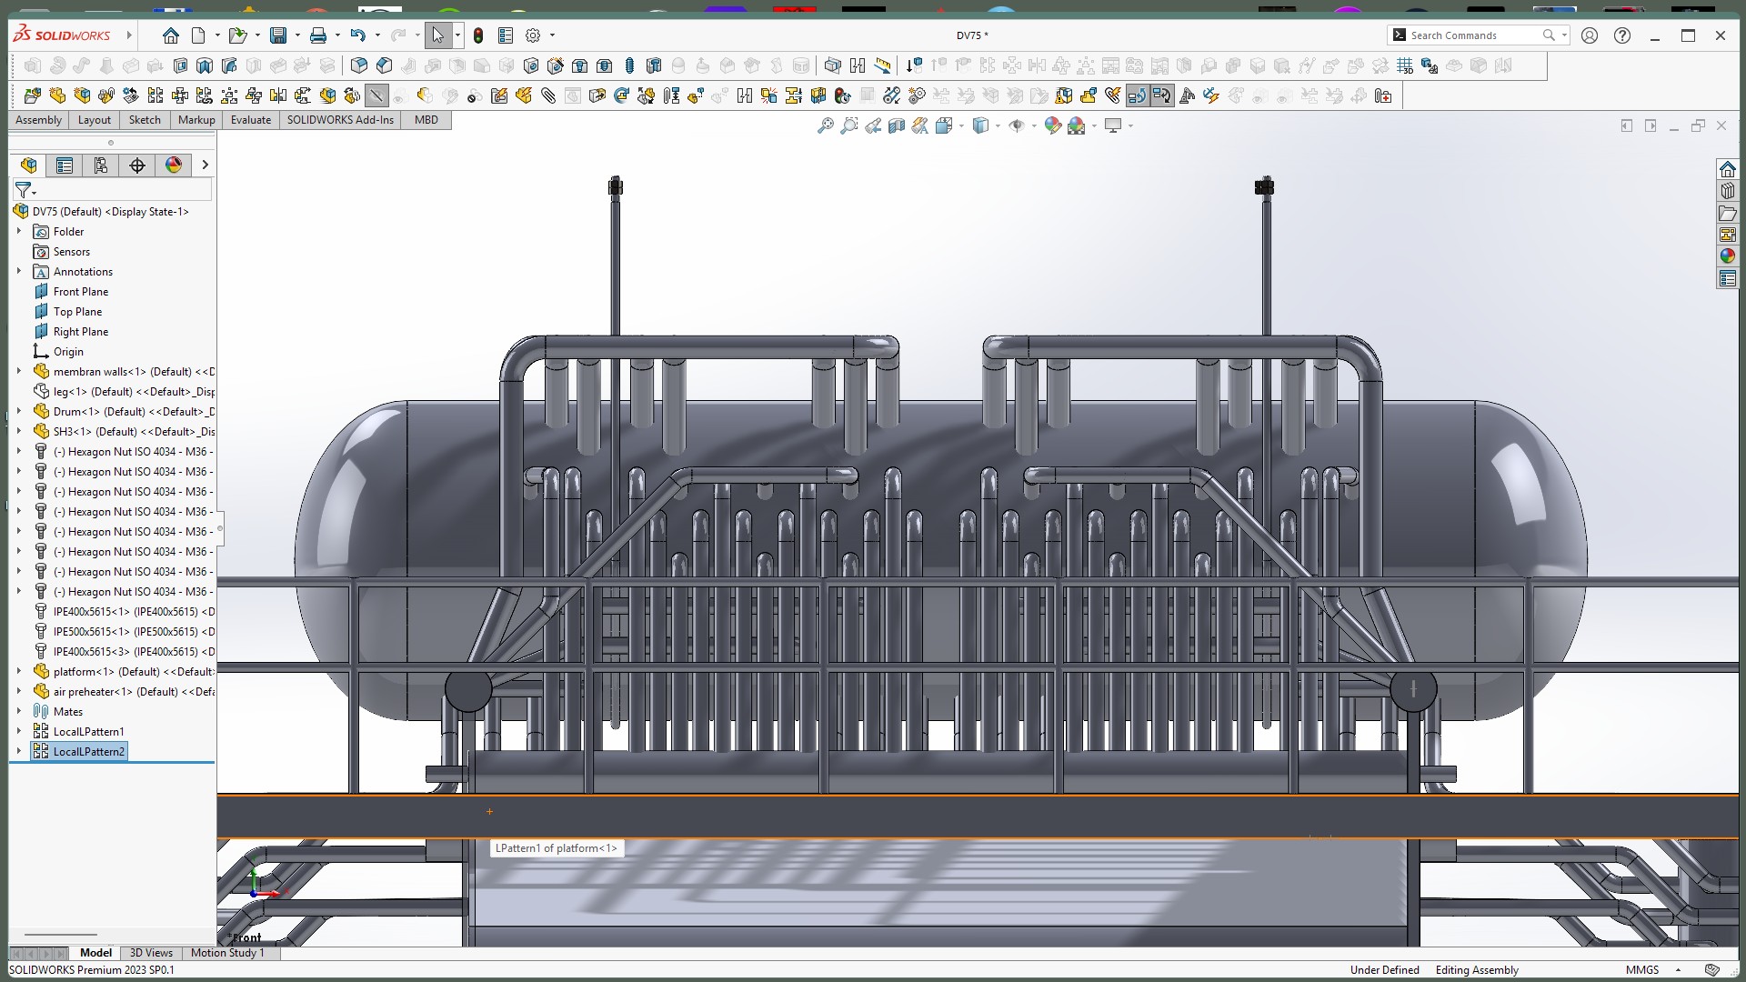Open the 3D Views bottom tab
The width and height of the screenshot is (1746, 982).
click(151, 953)
